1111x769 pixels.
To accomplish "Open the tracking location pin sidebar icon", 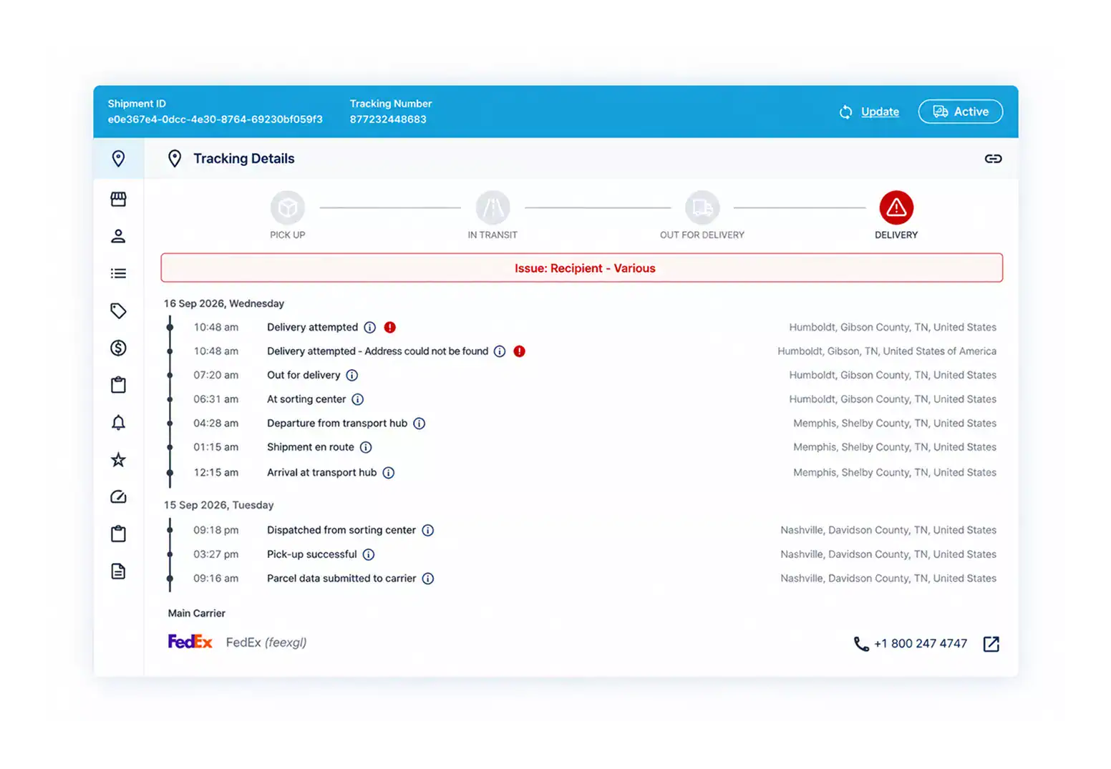I will (118, 159).
